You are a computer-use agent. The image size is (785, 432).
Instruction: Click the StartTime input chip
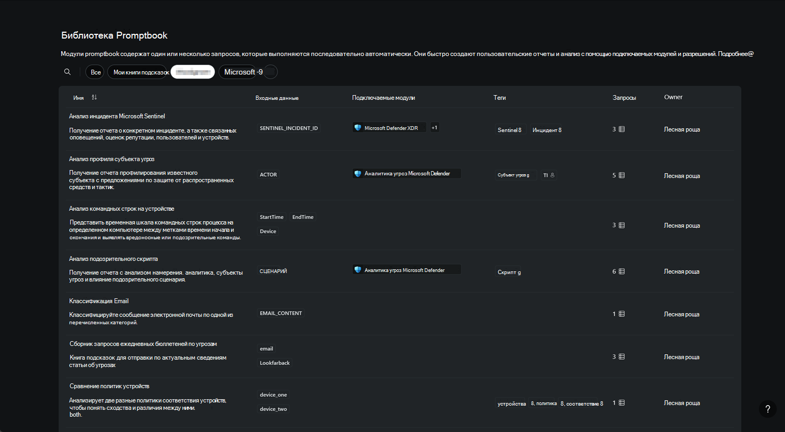point(271,217)
